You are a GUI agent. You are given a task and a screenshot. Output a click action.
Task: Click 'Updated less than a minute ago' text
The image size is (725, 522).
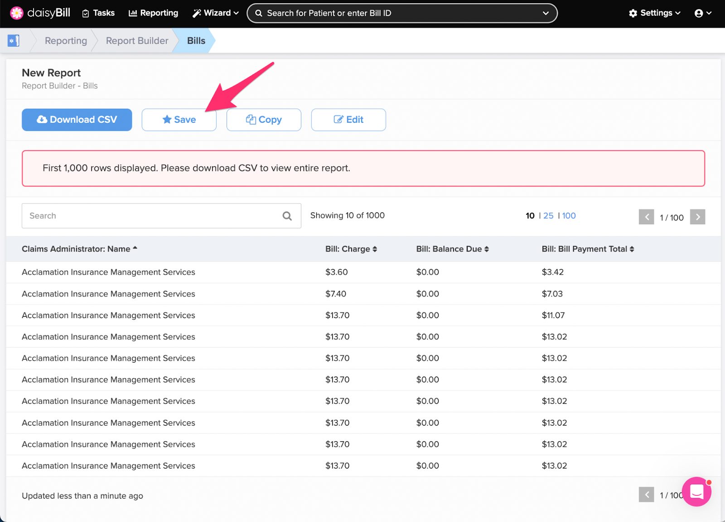tap(82, 496)
